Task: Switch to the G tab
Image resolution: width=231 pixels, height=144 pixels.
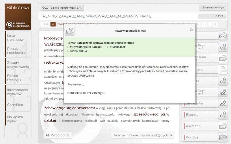Action: tap(198, 24)
